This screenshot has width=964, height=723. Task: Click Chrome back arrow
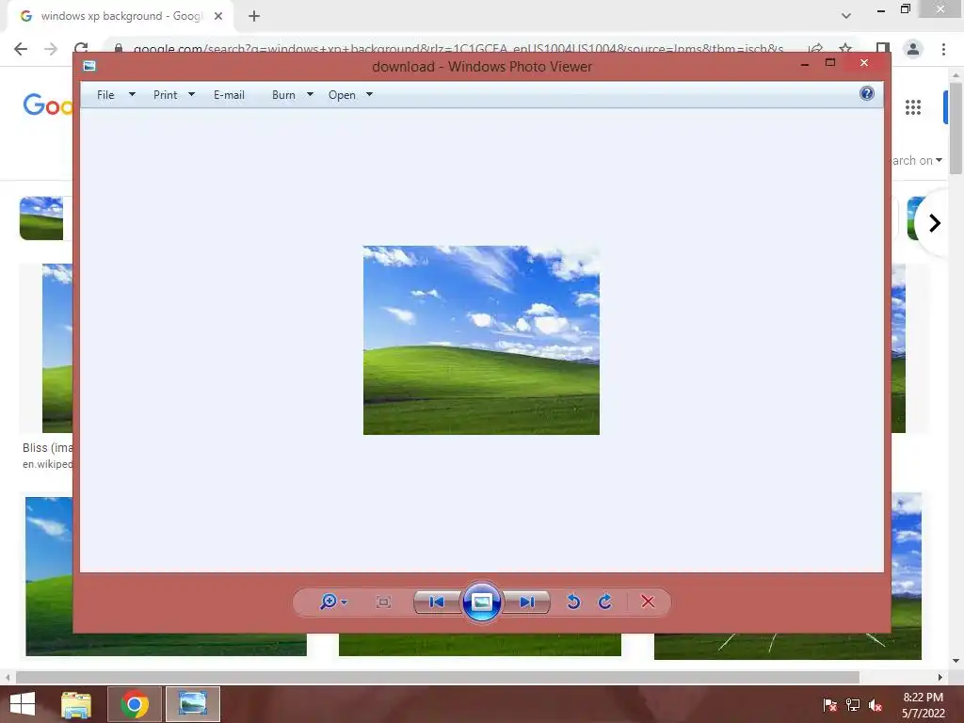coord(21,49)
